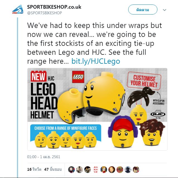This screenshot has width=178, height=178.
Task: Open the bit.ly/HJCLego link
Action: [96, 61]
